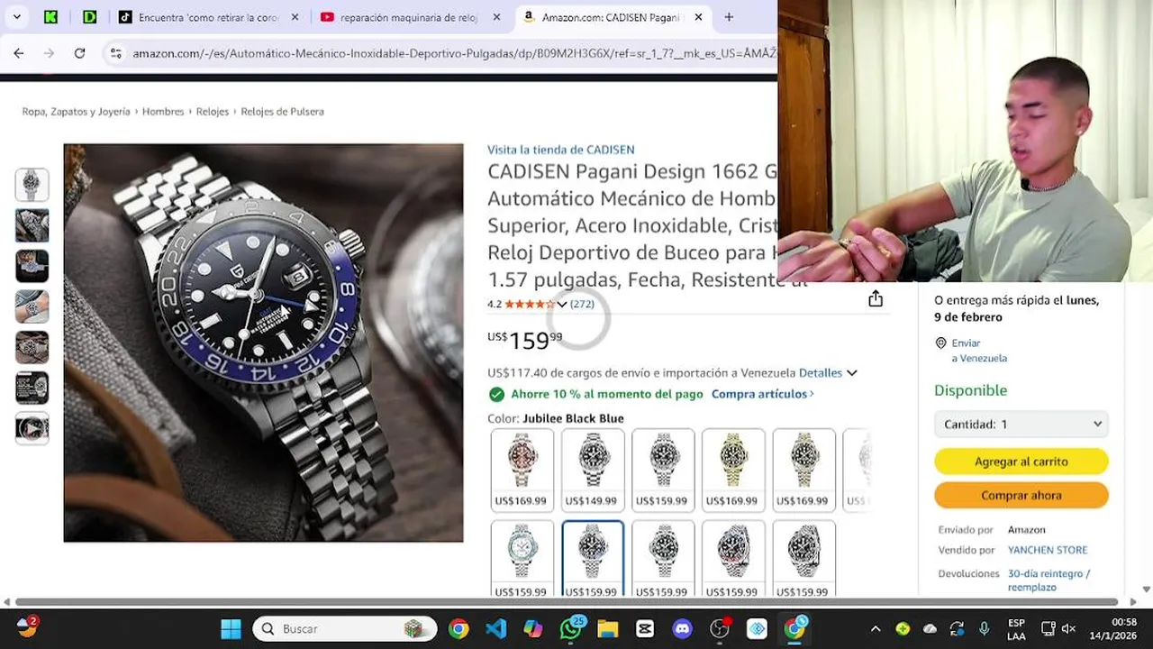1153x649 pixels.
Task: Click the horizontal page scrollbar
Action: pyautogui.click(x=567, y=602)
